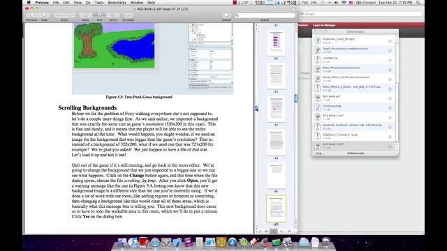
Task: Select page 46 thumbnail in sidebar
Action: click(276, 176)
